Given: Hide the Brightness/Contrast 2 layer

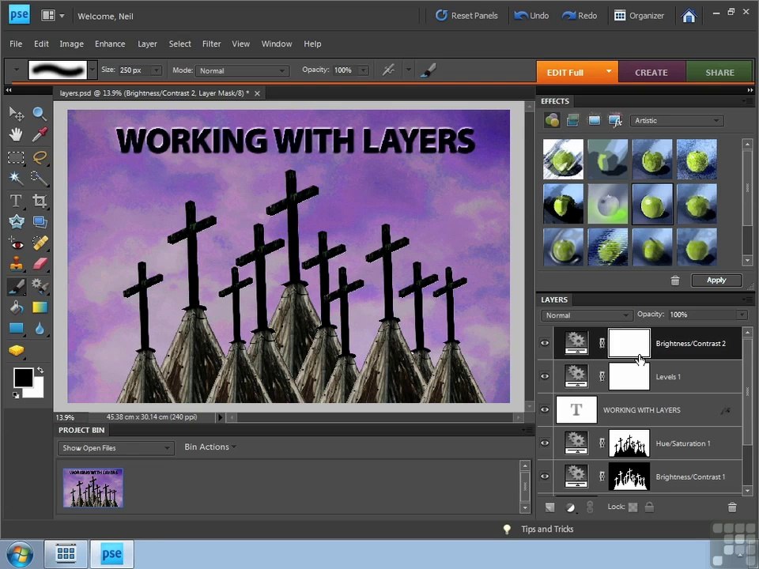Looking at the screenshot, I should (x=545, y=343).
